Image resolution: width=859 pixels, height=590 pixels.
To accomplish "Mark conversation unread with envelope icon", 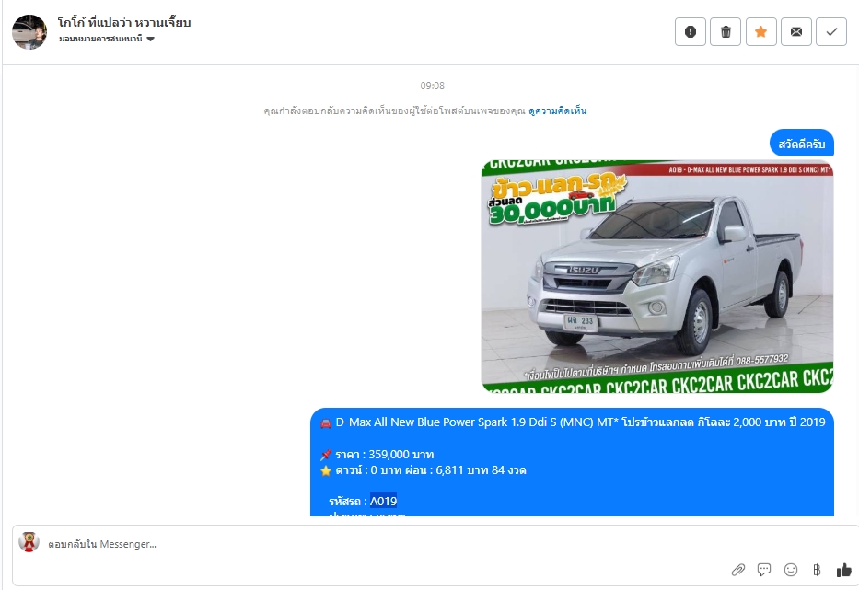I will coord(796,32).
